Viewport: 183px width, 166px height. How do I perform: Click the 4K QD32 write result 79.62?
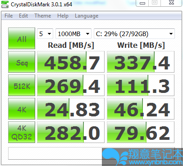[x=141, y=132]
